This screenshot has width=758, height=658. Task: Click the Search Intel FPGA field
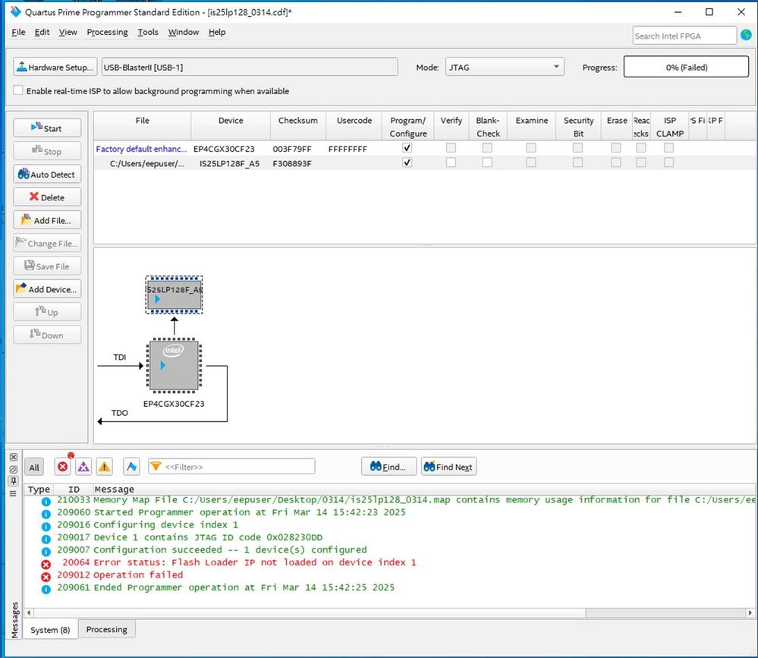pyautogui.click(x=684, y=36)
